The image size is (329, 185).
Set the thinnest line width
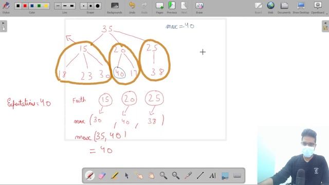pos(58,6)
